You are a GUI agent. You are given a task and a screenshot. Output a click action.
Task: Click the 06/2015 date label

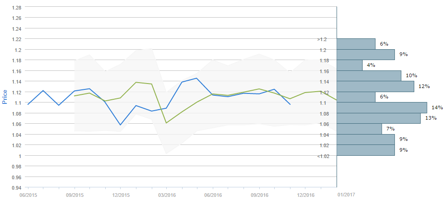tap(28, 195)
